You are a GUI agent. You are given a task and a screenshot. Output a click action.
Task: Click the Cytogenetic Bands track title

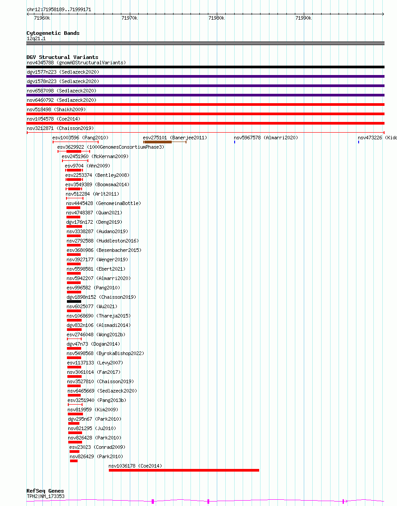pyautogui.click(x=53, y=33)
